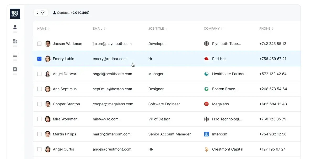Click the filter funnel icon
Screen dimensions: 311x159
[42, 13]
